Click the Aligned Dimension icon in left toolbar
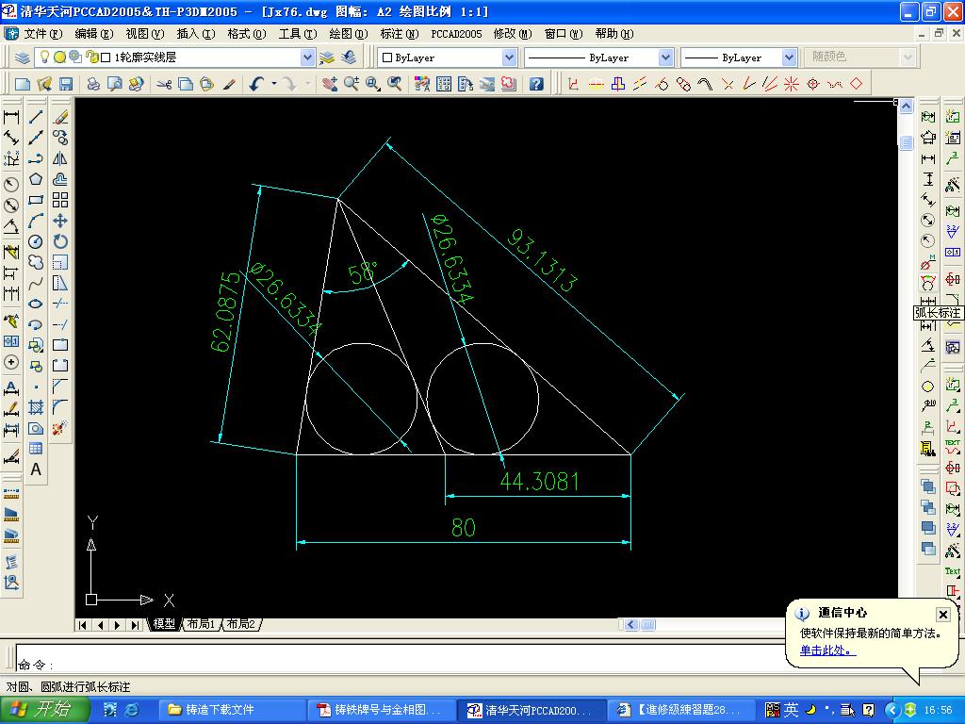 11,138
